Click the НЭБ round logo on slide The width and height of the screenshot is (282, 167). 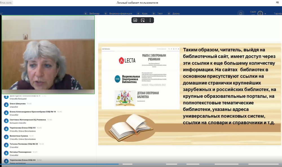[117, 79]
